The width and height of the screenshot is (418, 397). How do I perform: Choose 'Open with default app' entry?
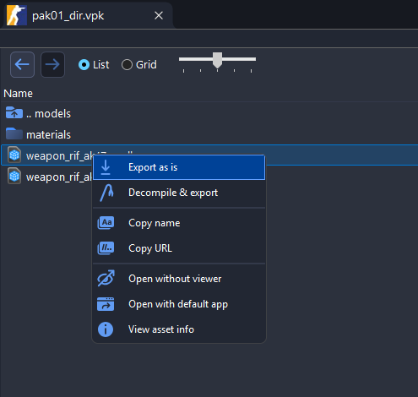(x=179, y=304)
